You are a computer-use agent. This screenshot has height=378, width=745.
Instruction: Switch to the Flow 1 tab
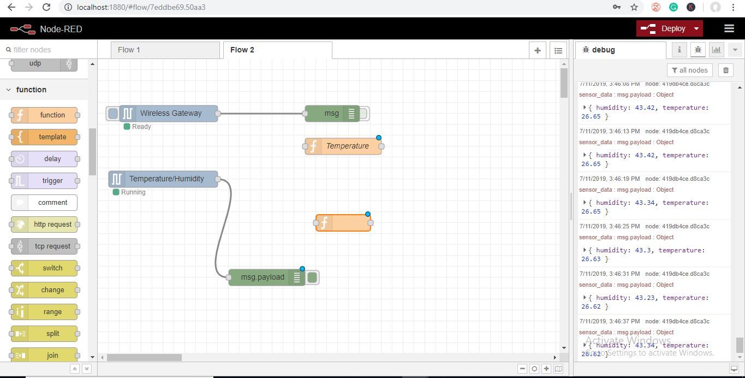[x=165, y=50]
